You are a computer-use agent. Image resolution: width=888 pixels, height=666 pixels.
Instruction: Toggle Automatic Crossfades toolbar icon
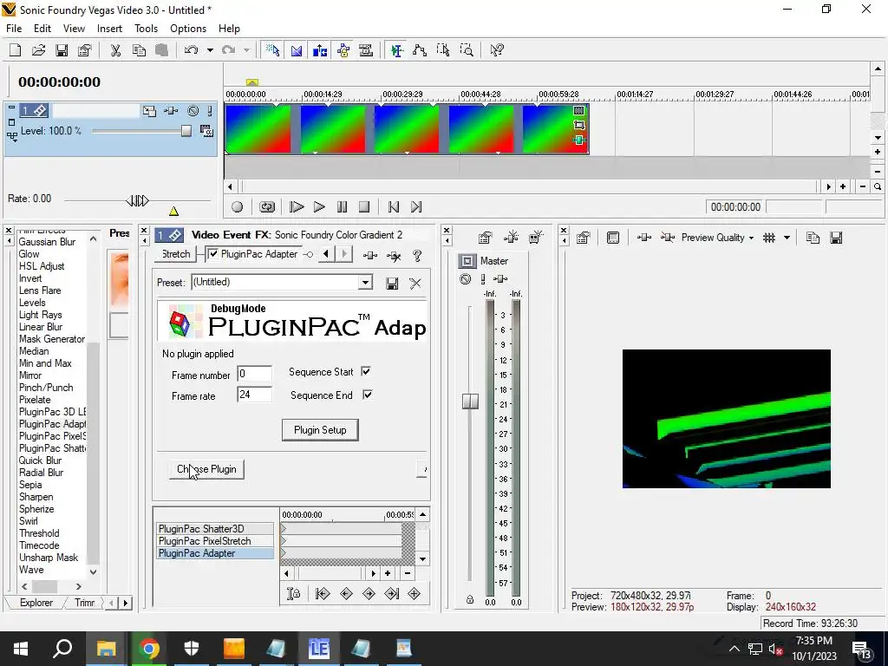point(297,50)
